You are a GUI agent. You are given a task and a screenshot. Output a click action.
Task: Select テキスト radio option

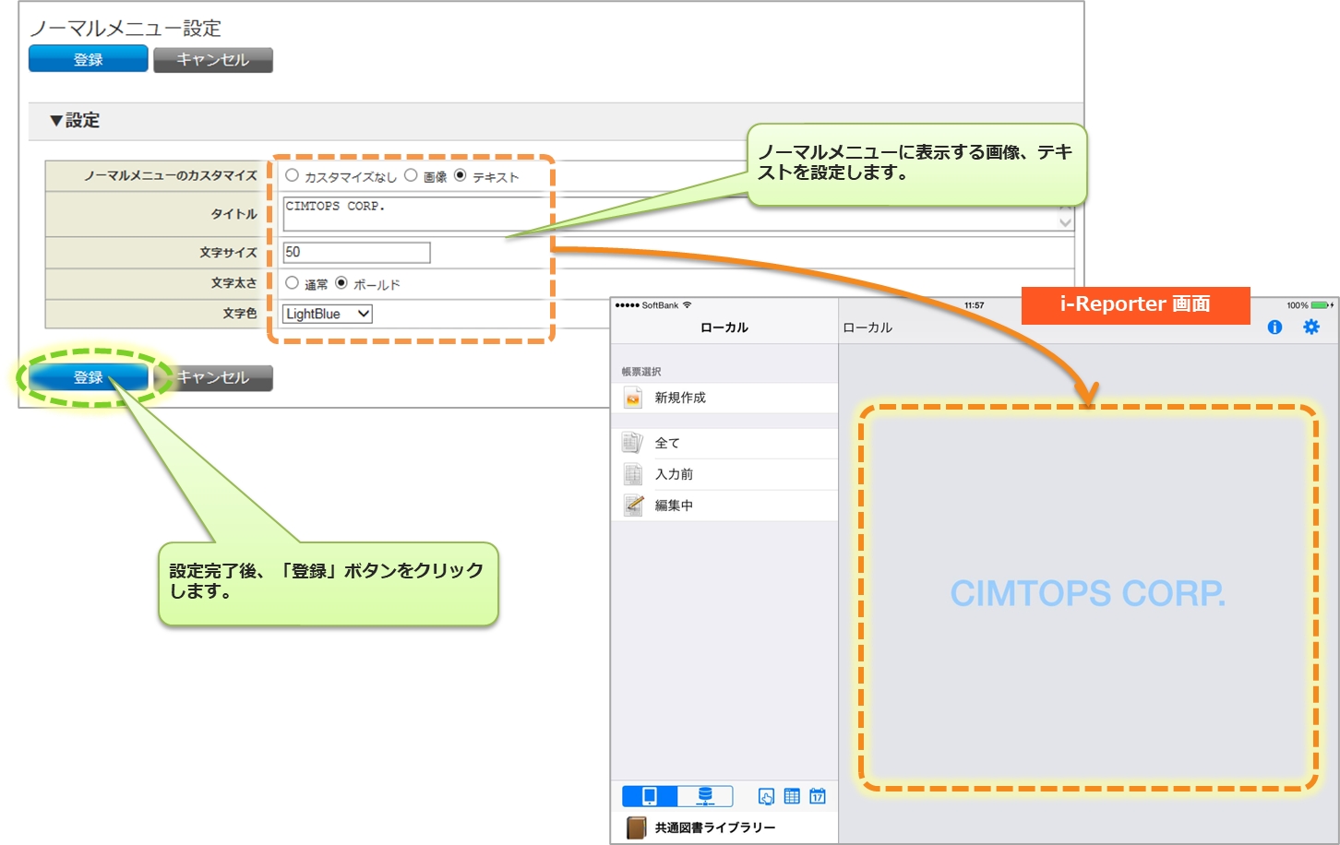tap(460, 175)
